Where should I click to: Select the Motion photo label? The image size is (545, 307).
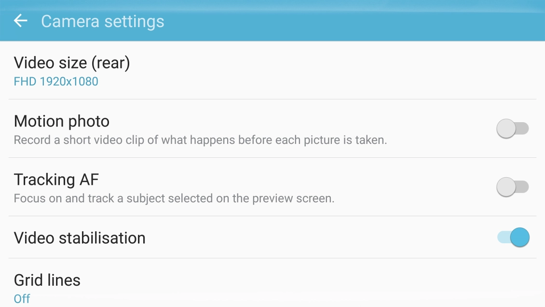click(62, 121)
